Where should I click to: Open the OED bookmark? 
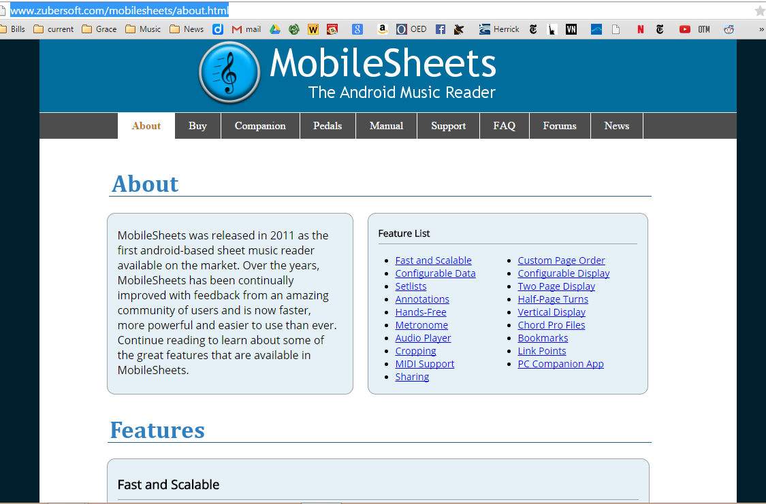coord(411,29)
